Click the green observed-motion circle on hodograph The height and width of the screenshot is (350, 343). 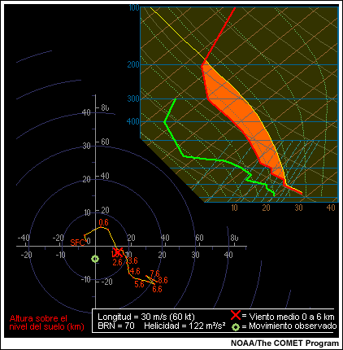pyautogui.click(x=95, y=259)
